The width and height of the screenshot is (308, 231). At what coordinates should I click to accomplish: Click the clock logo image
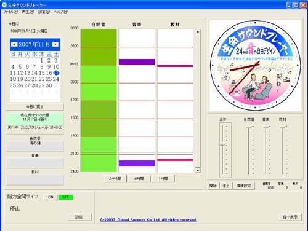click(x=255, y=65)
